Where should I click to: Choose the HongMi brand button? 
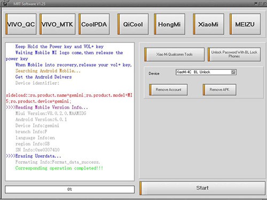169,24
